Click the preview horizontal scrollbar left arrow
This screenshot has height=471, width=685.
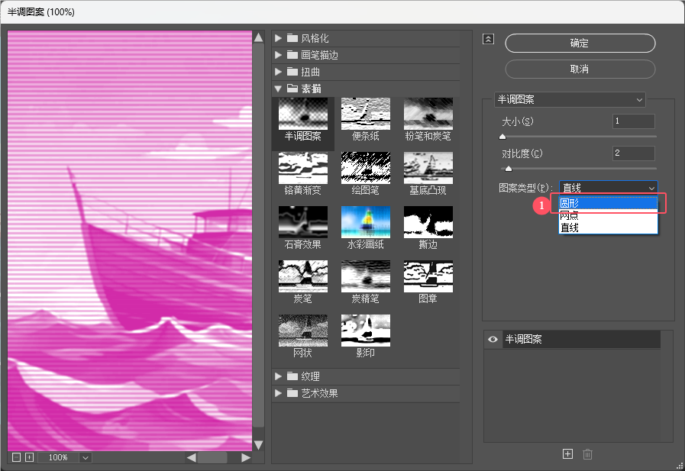pyautogui.click(x=192, y=457)
